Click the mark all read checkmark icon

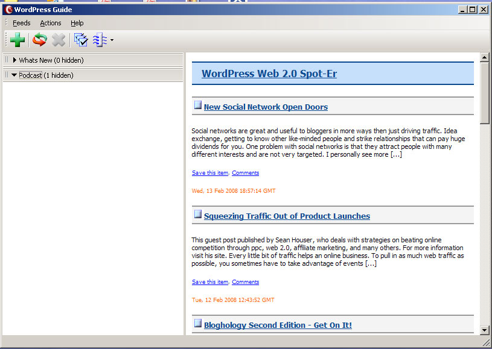click(x=81, y=40)
